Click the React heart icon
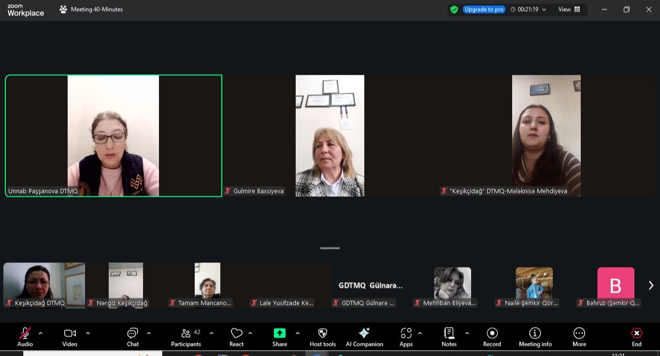 [x=236, y=337]
